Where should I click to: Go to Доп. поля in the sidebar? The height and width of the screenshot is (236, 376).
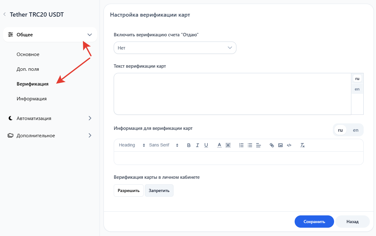(28, 69)
